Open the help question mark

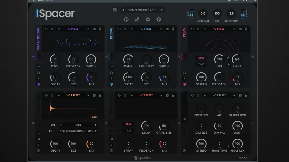click(x=159, y=19)
